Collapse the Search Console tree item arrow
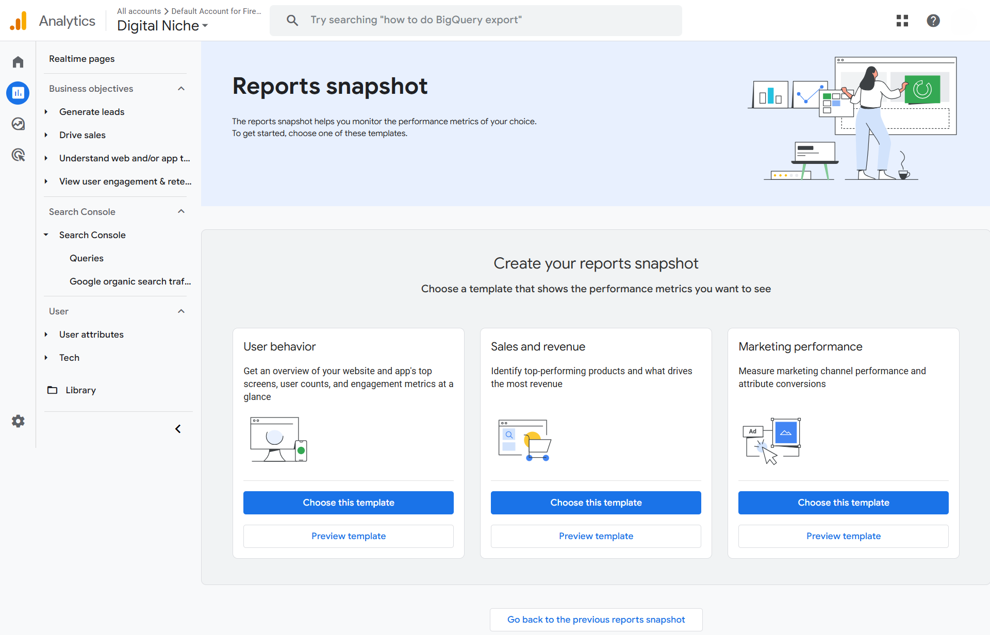Screen dimensions: 990x635 point(46,235)
